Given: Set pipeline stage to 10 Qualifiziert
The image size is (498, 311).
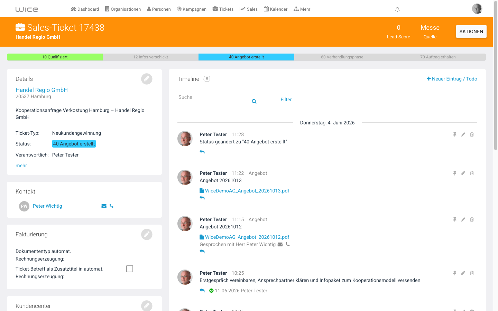Looking at the screenshot, I should click(x=55, y=57).
